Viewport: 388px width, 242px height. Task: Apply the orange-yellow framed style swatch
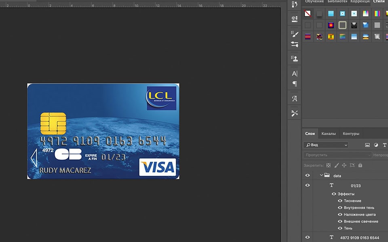pos(331,37)
